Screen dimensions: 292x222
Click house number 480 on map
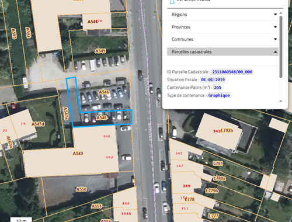[106, 136]
